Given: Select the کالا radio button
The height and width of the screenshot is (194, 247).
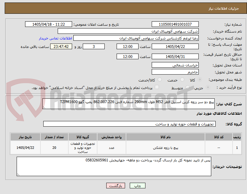Looking at the screenshot, I should pos(200,80).
